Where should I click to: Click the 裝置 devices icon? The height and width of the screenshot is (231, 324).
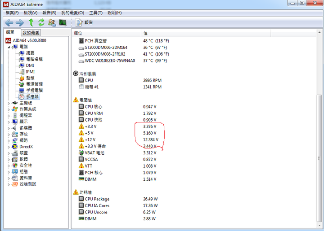click(15, 153)
